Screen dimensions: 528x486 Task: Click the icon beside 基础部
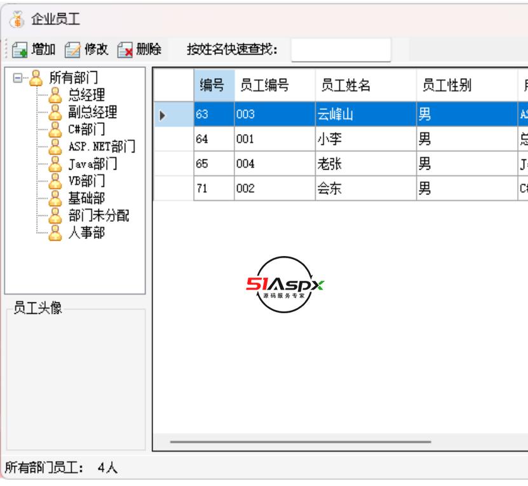pos(55,198)
